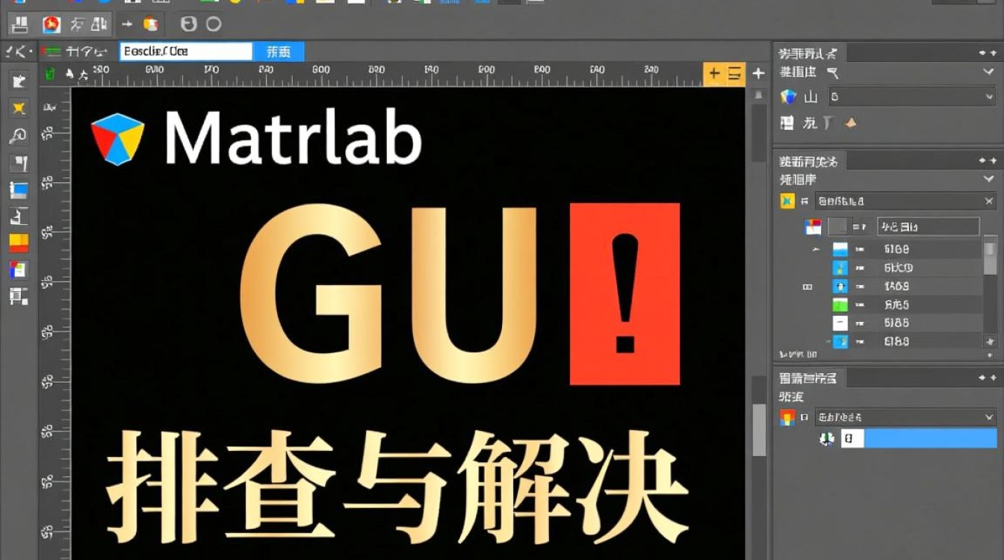Viewport: 1004px width, 560px height.
Task: Click the small right arrow icon in top toolbar
Action: pos(127,24)
